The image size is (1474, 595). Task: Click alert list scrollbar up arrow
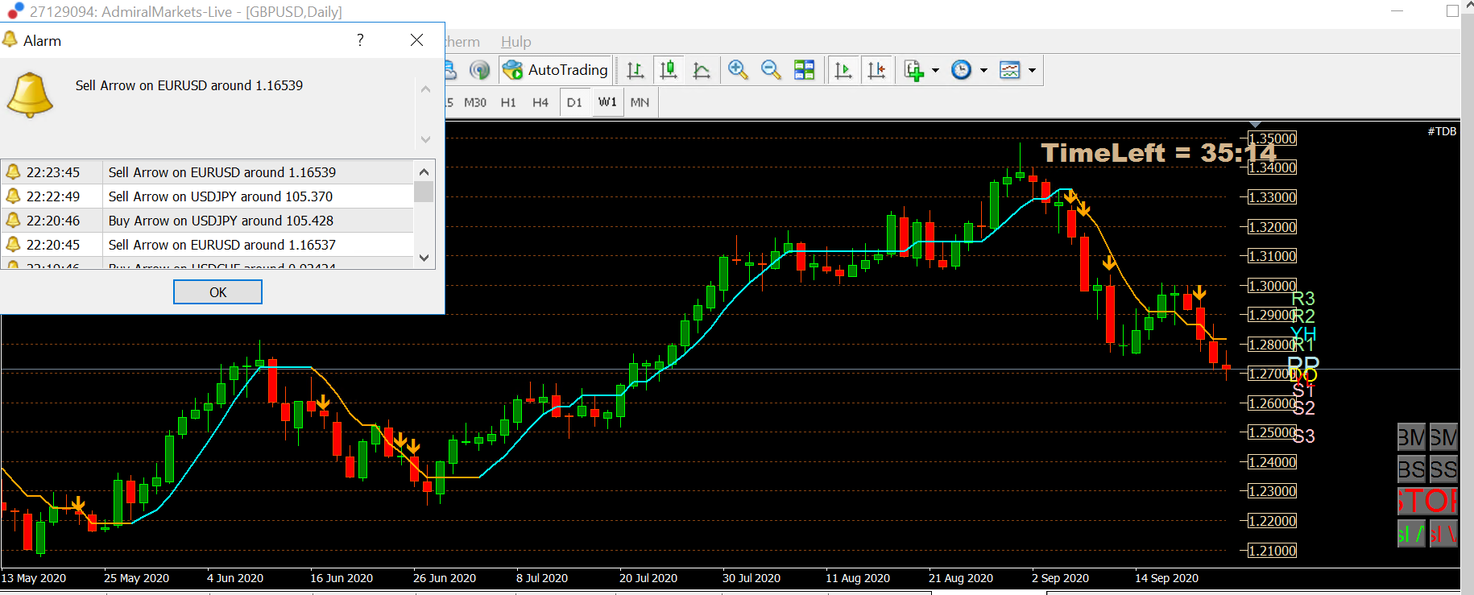[424, 171]
